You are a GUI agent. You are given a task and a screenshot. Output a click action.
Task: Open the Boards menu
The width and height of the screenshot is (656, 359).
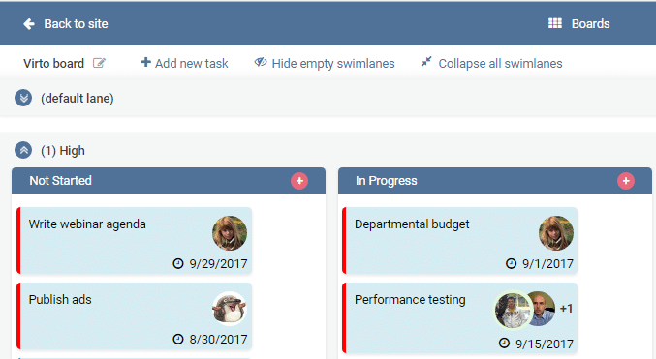tap(579, 24)
